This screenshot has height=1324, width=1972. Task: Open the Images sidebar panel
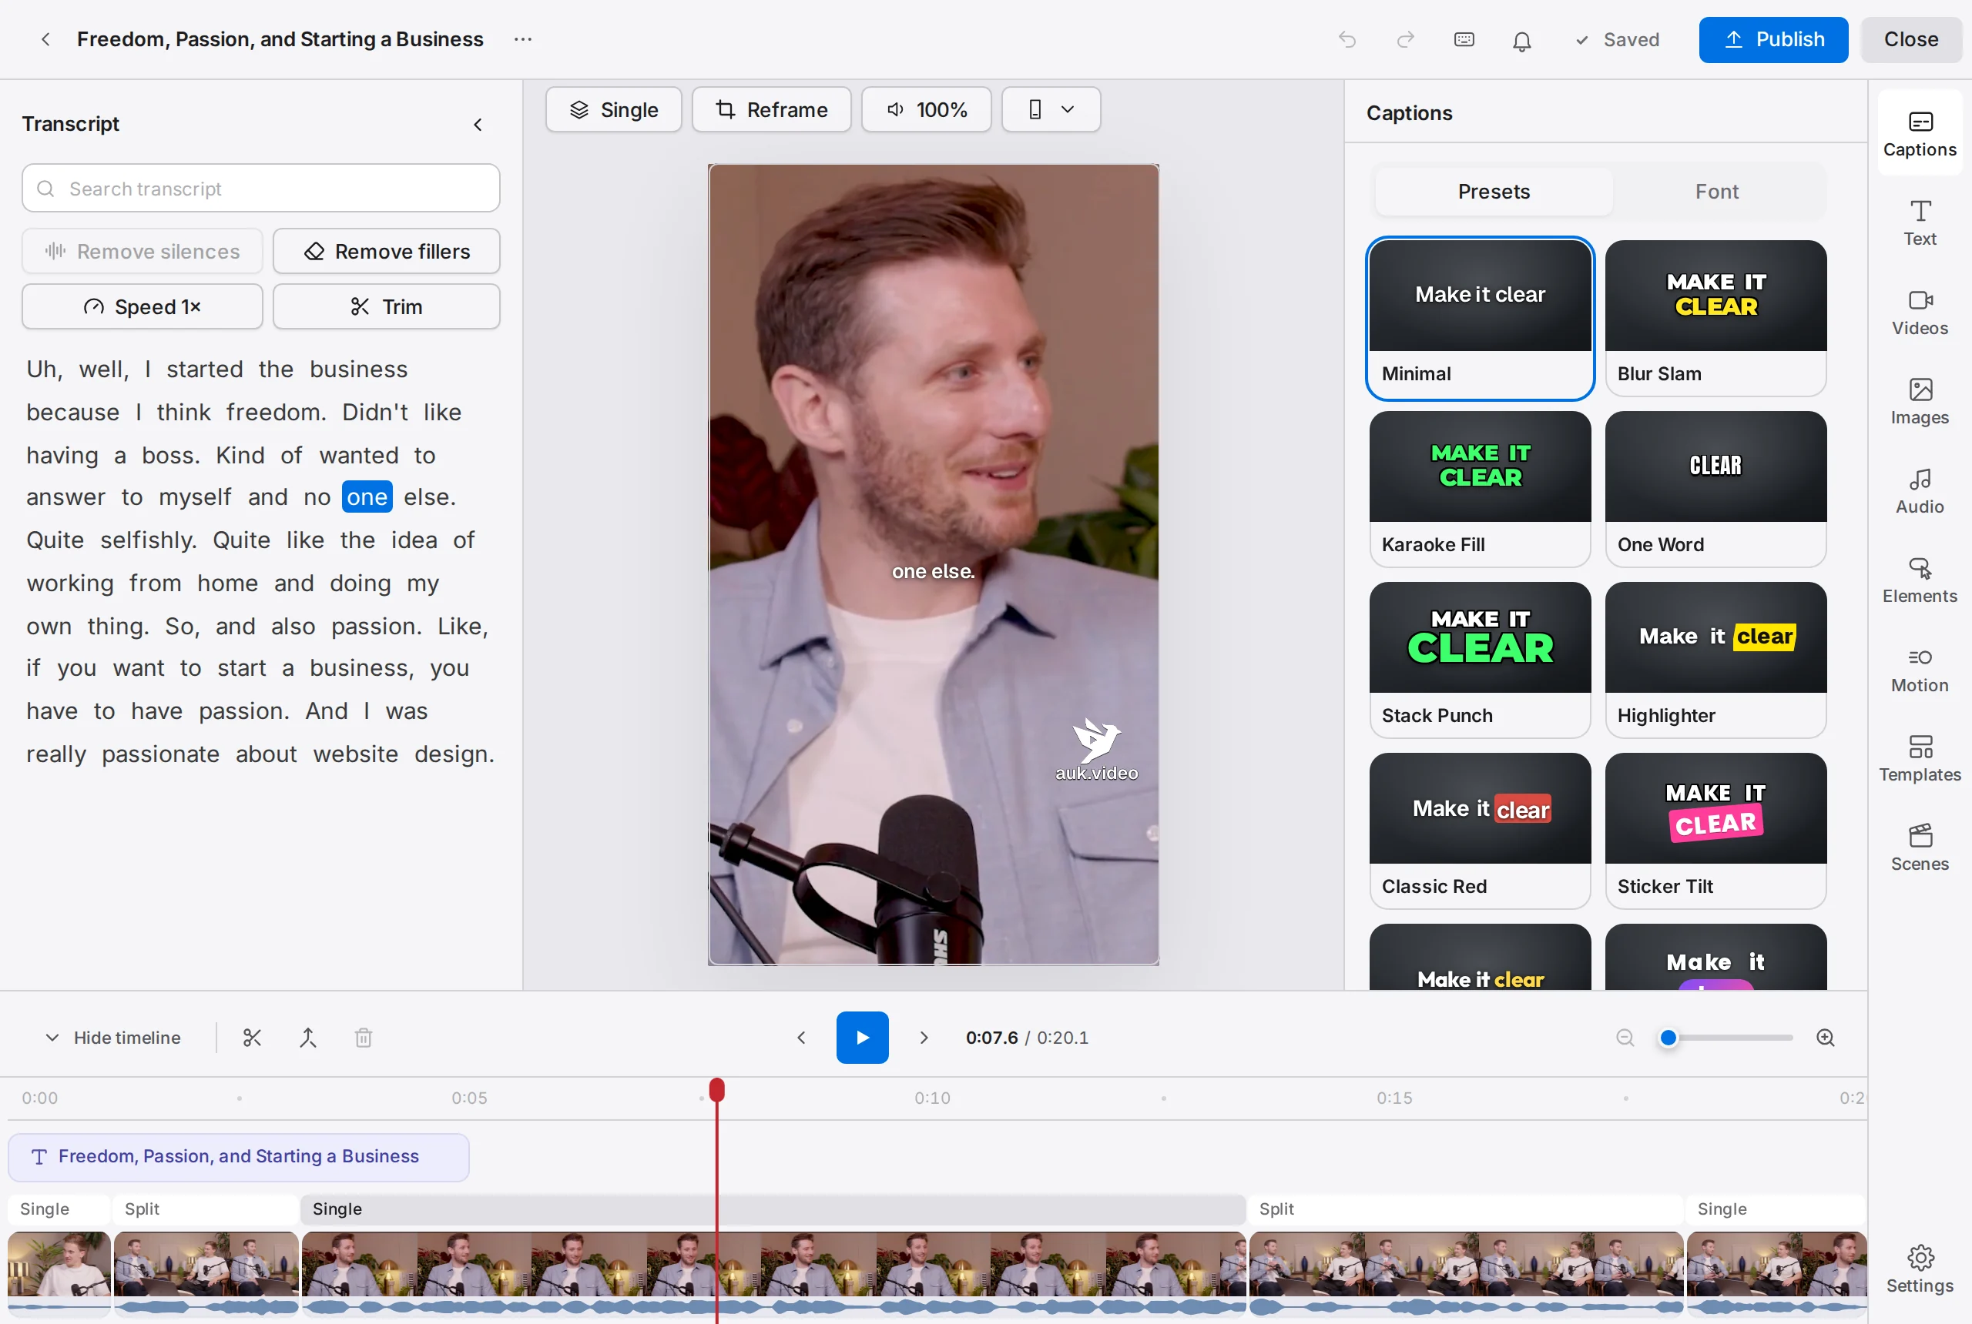(x=1919, y=402)
